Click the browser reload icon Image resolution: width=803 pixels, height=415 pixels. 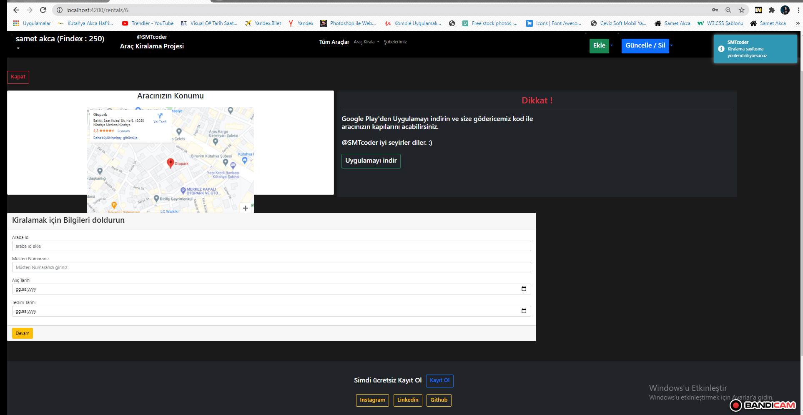[43, 10]
